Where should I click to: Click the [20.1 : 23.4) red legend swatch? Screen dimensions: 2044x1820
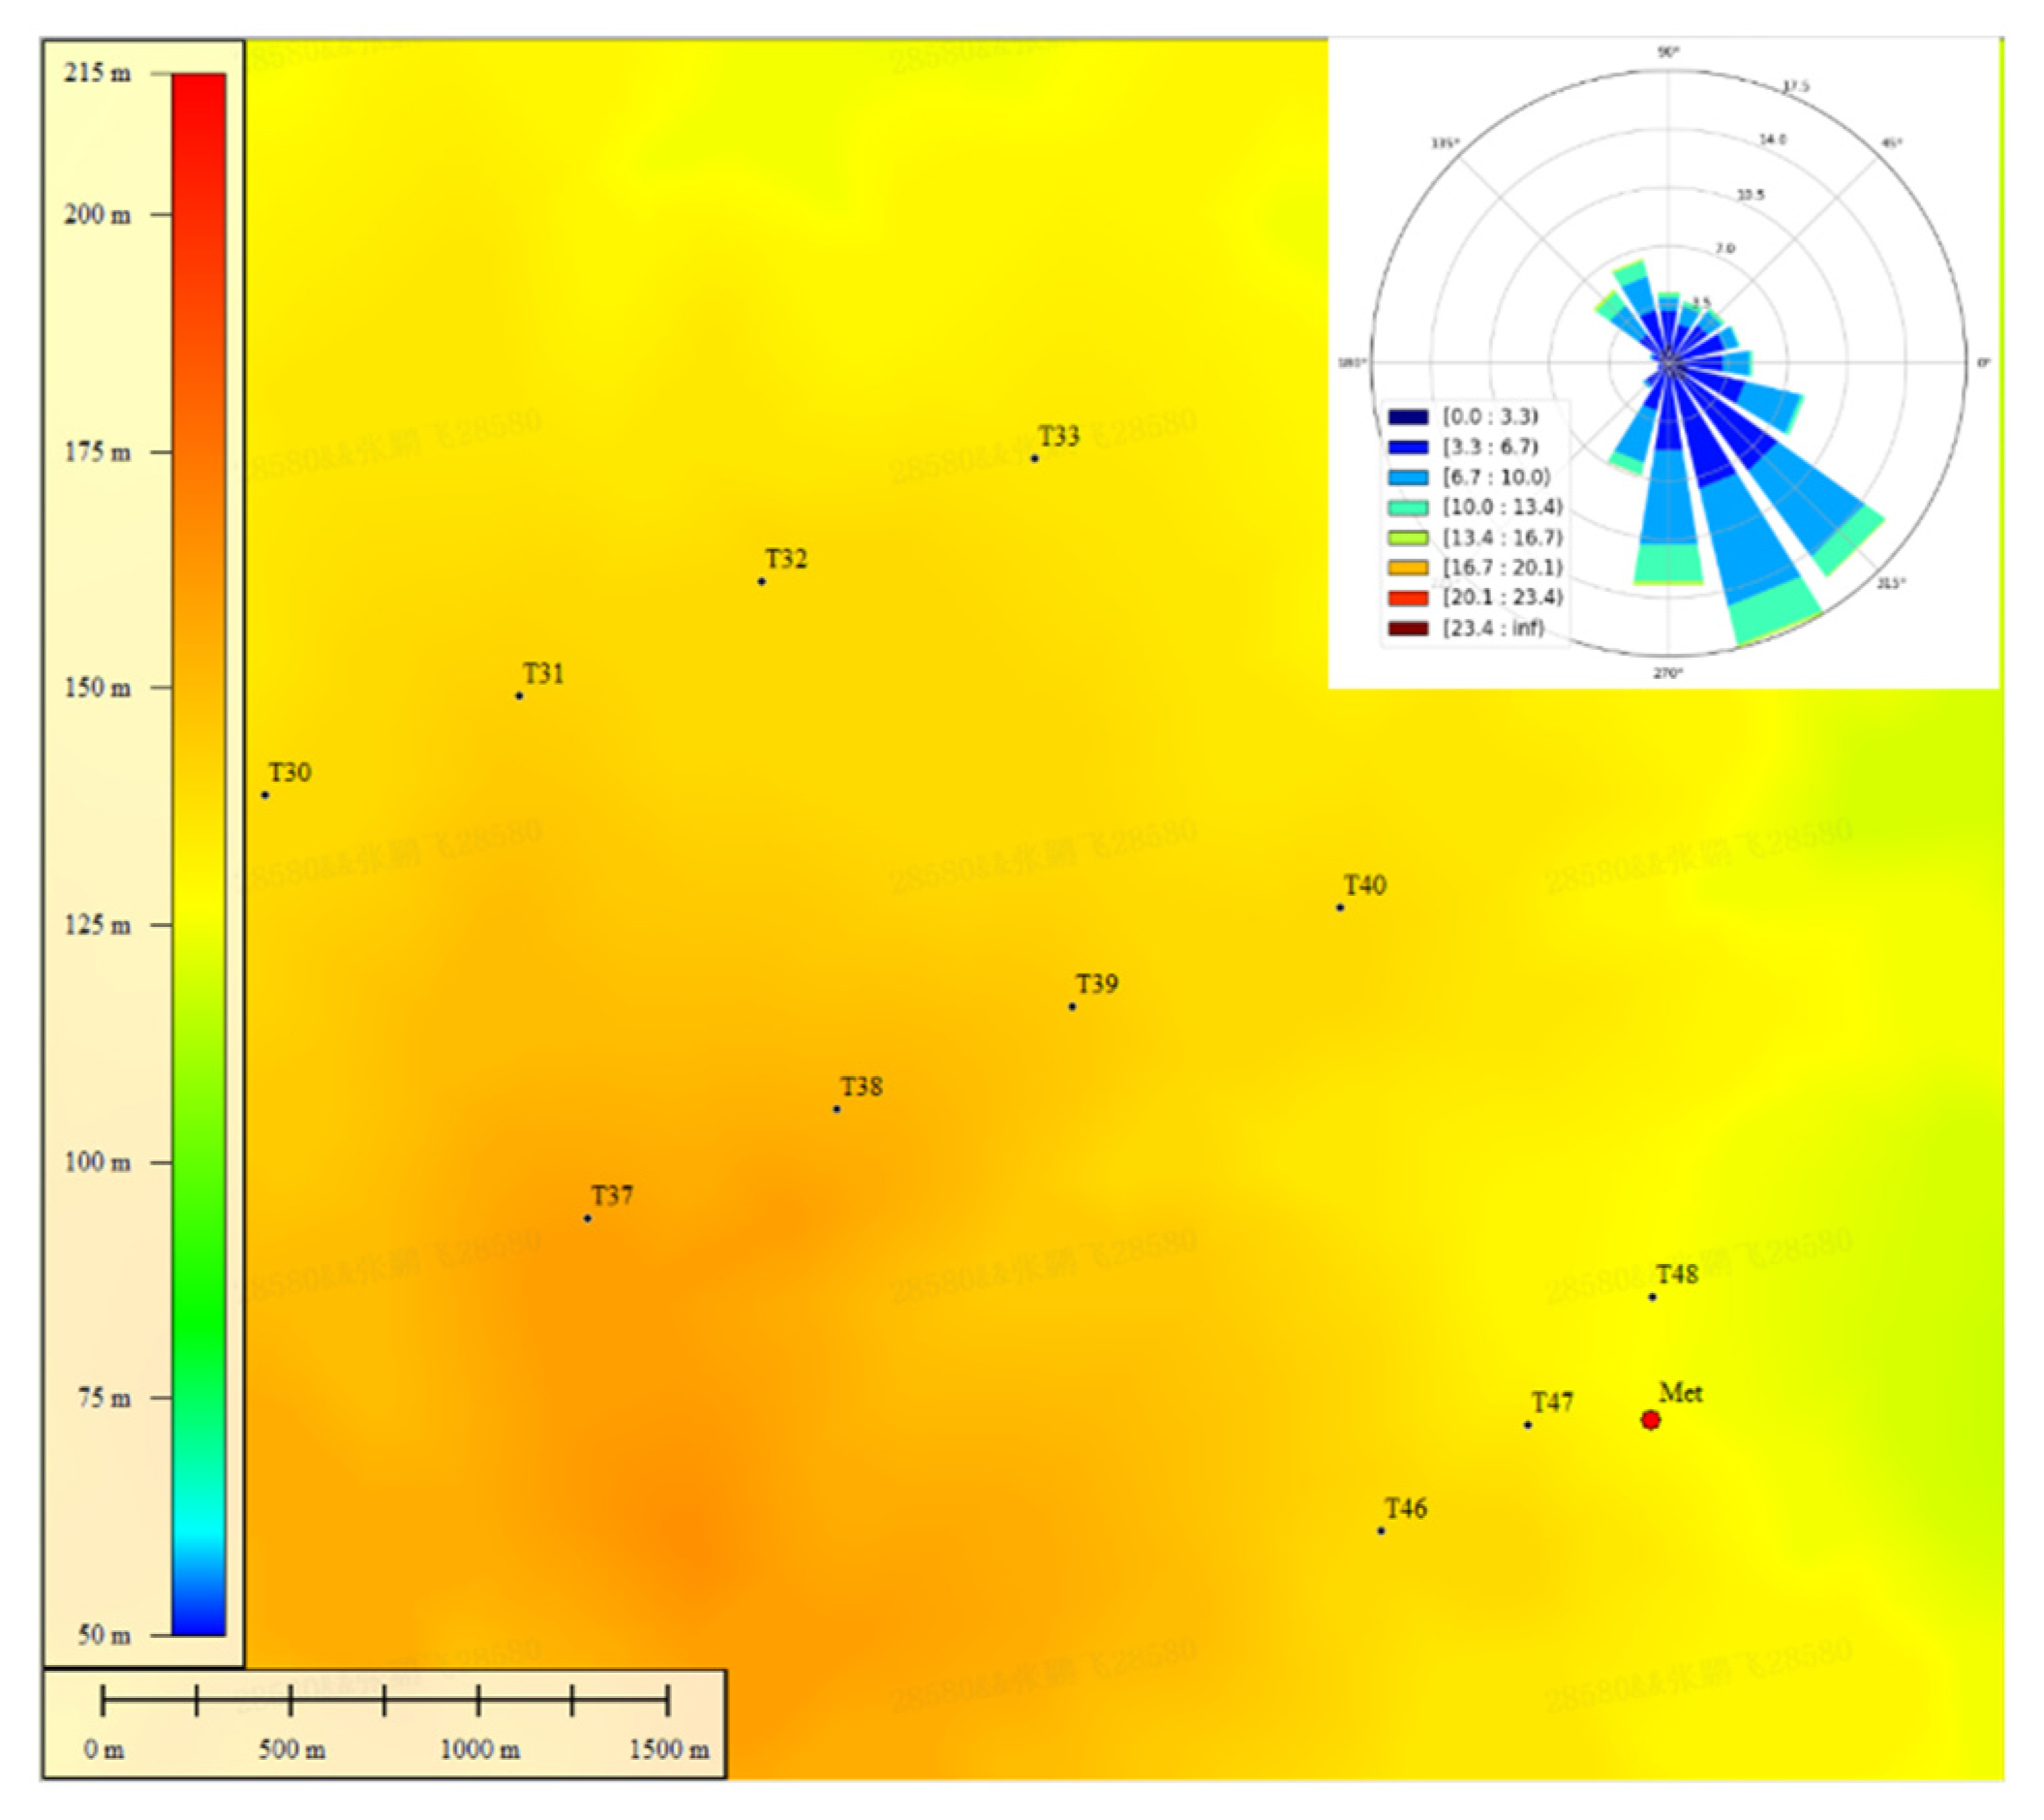[x=1408, y=599]
